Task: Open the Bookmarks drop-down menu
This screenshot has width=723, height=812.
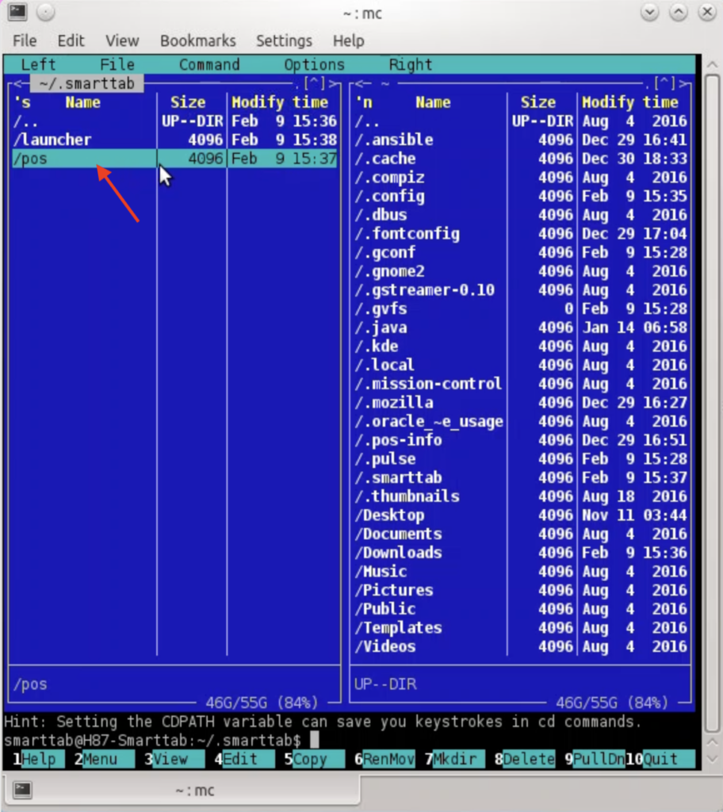Action: [x=197, y=40]
